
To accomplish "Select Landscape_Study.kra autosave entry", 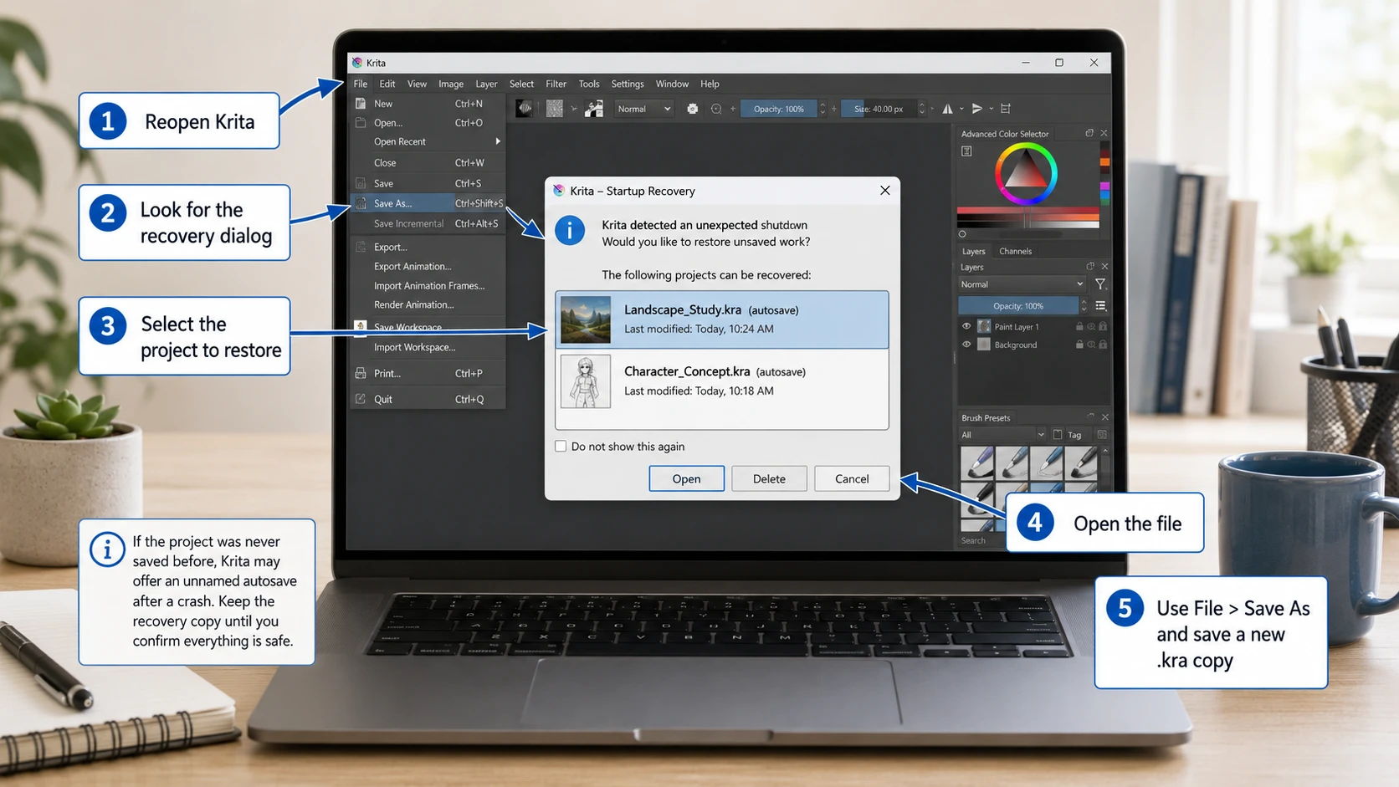I will click(x=721, y=319).
